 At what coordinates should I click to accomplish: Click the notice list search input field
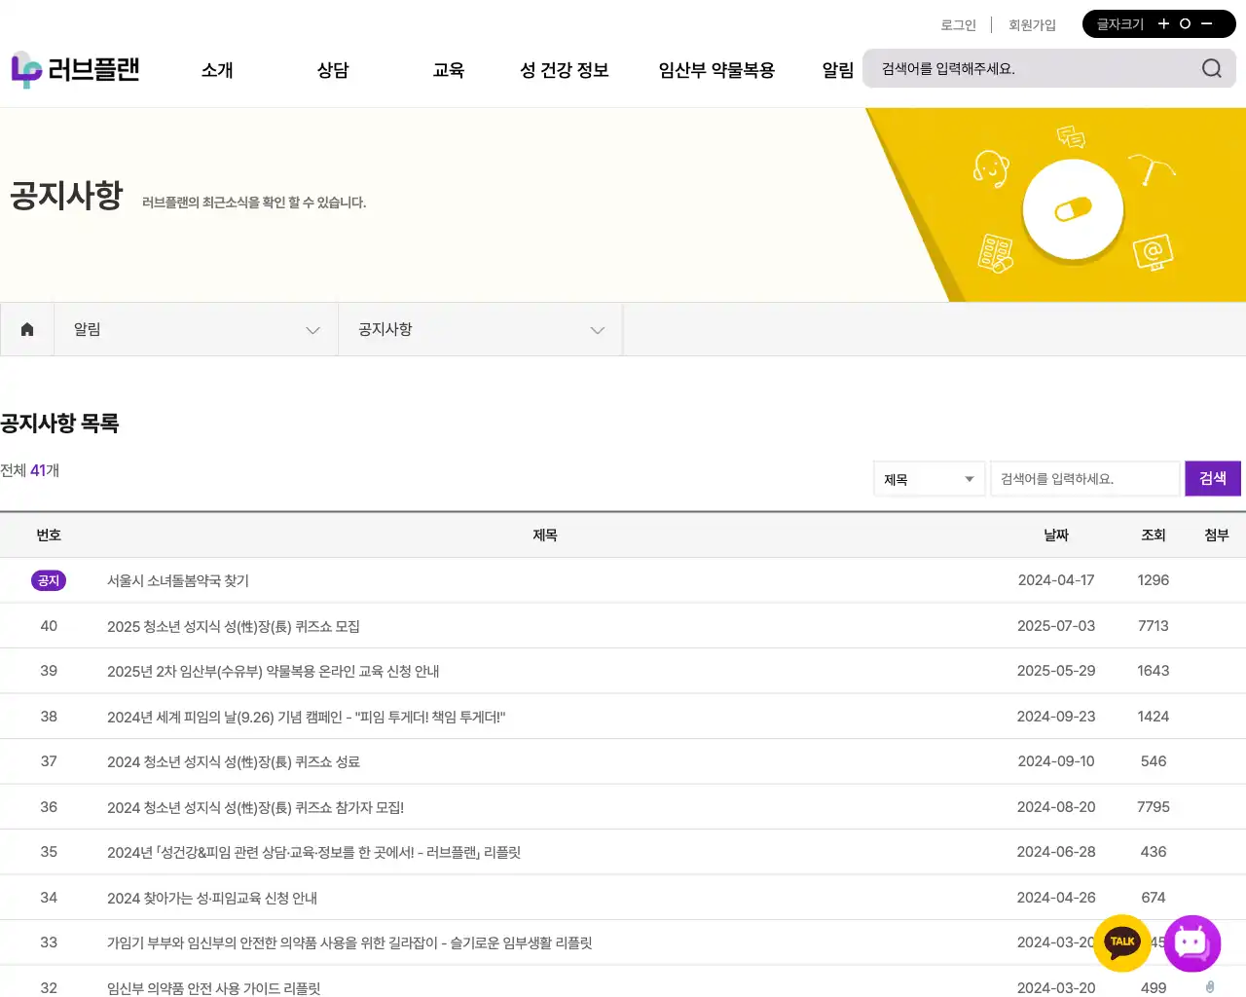coord(1084,479)
